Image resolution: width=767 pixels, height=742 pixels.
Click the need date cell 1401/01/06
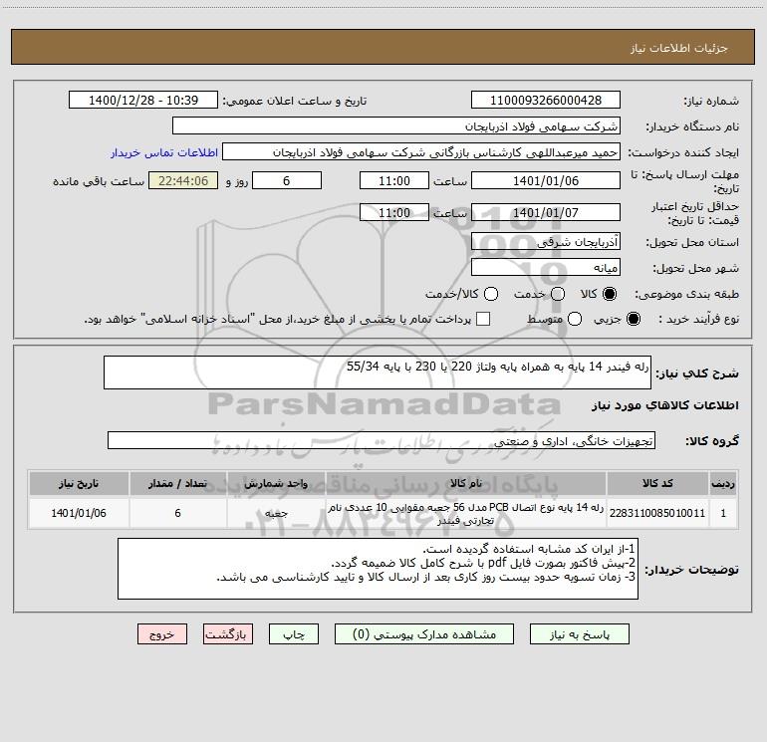[x=79, y=513]
